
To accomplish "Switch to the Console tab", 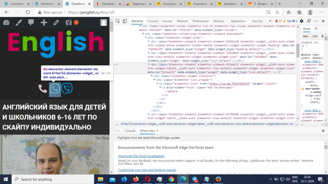I will tap(152, 21).
